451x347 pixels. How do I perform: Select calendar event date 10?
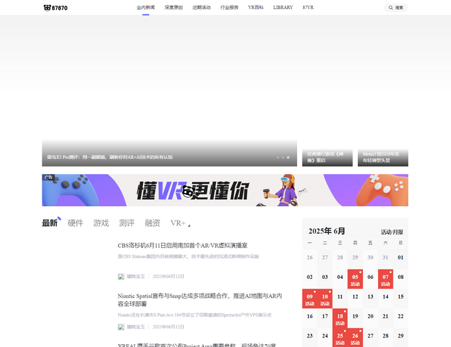pos(325,298)
